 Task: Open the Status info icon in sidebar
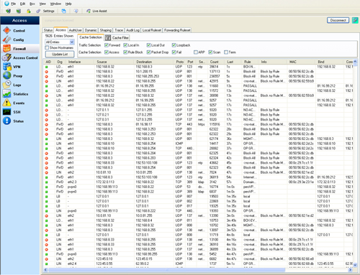(x=7, y=121)
